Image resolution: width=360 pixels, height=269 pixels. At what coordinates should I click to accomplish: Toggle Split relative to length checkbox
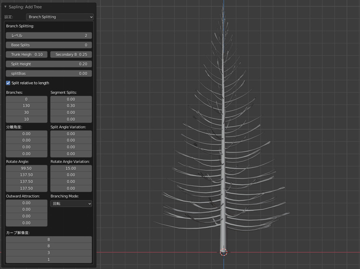[x=8, y=83]
